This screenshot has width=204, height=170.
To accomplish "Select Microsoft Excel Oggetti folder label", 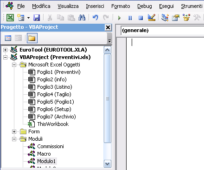I will (x=54, y=65).
